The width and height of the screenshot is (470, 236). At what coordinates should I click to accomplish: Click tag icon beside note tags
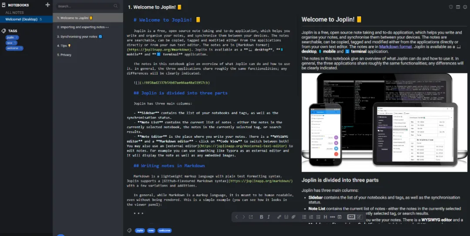pos(130,230)
